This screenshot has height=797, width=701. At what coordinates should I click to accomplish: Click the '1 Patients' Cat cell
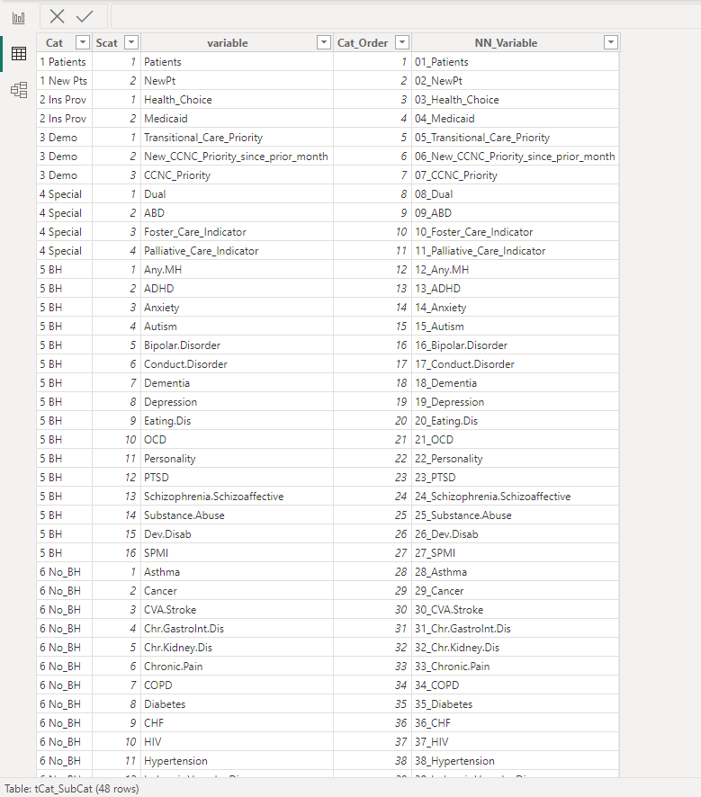tap(64, 62)
